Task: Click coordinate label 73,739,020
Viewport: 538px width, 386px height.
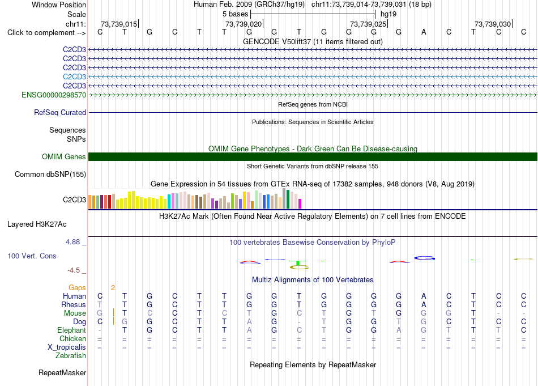Action: coord(244,24)
